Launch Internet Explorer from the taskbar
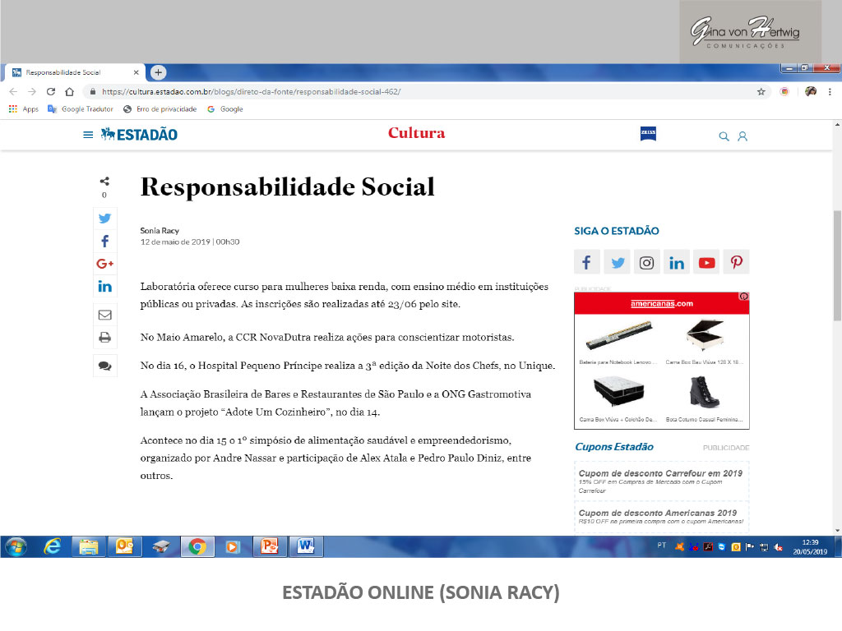This screenshot has height=631, width=842. tap(52, 546)
